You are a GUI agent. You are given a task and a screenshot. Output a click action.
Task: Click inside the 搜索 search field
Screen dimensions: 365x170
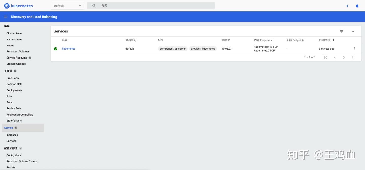click(151, 6)
